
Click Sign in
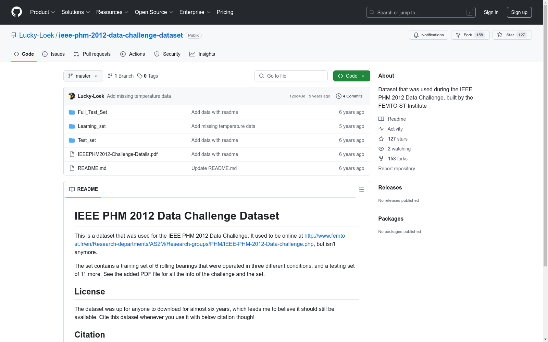coord(491,12)
